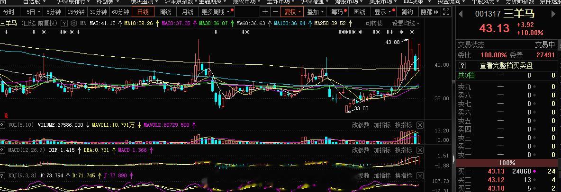This screenshot has height=192, width=561.
Task: Hide side panel using 隐藏 arrows button
Action: pos(429,12)
